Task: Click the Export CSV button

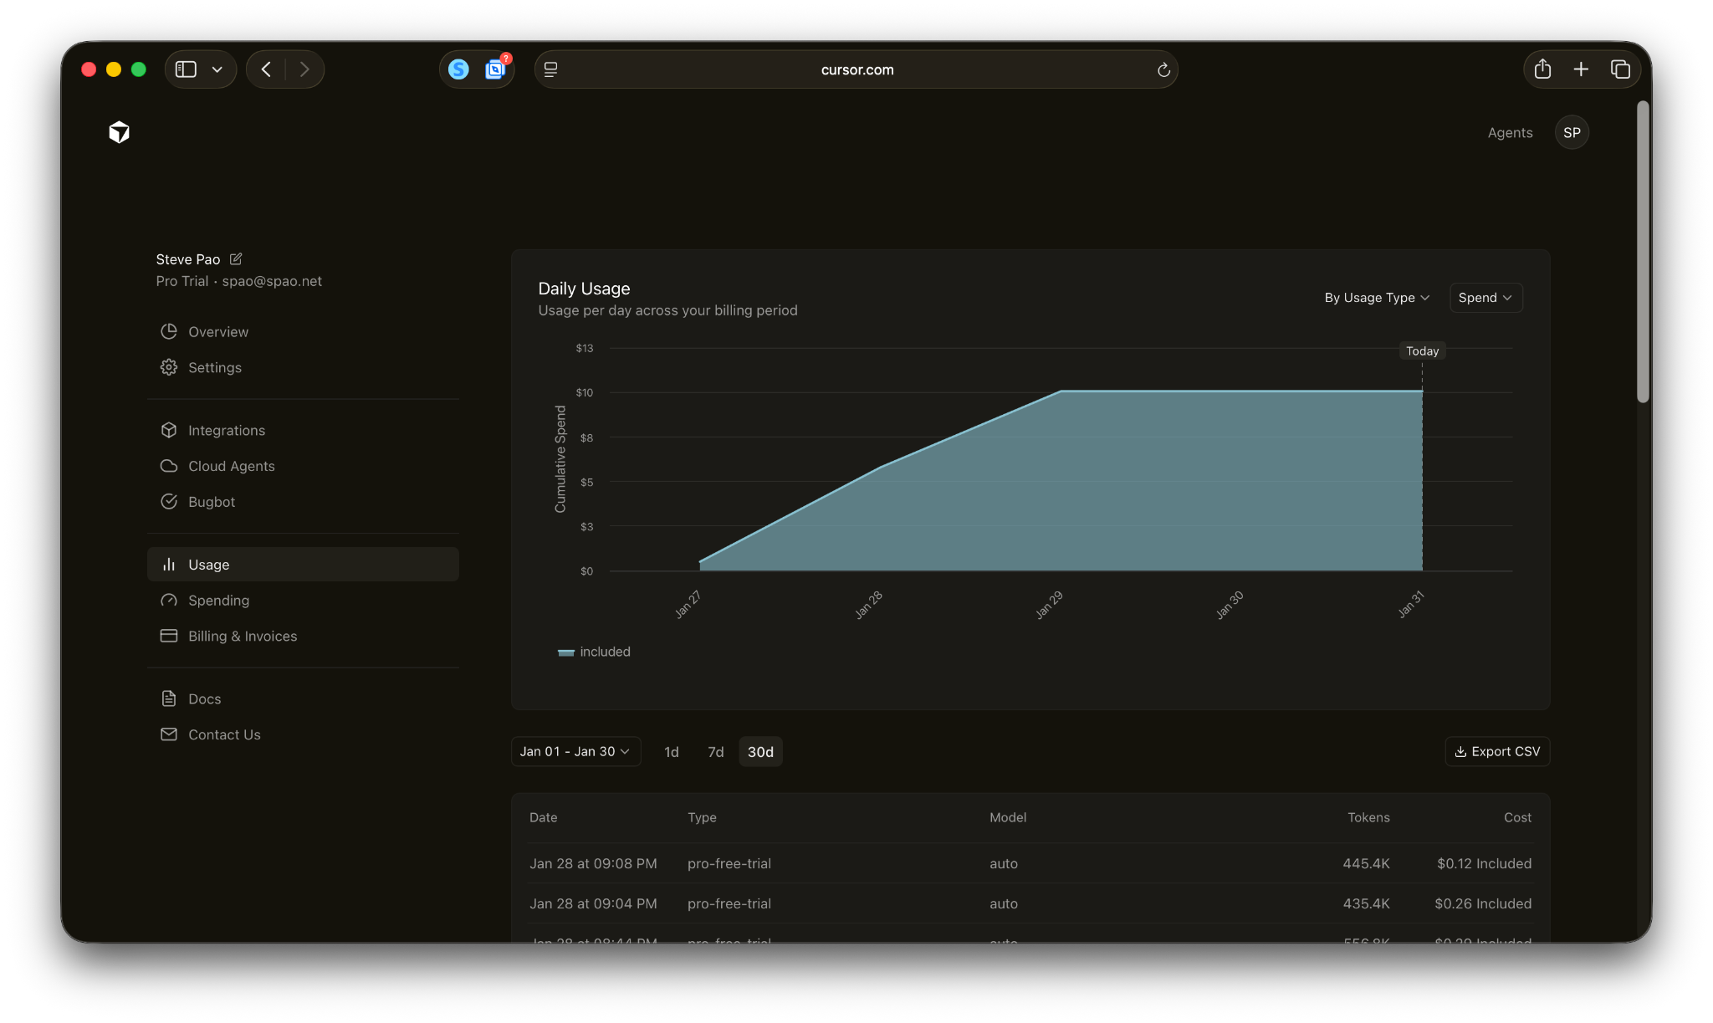Action: [1497, 751]
